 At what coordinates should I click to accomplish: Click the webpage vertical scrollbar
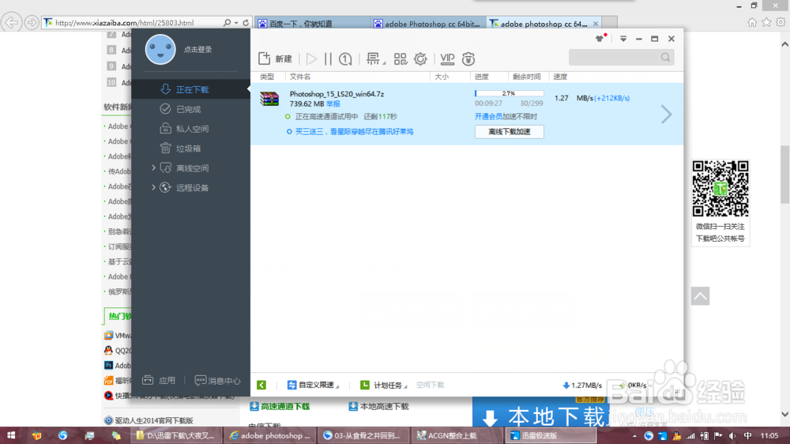pos(785,175)
